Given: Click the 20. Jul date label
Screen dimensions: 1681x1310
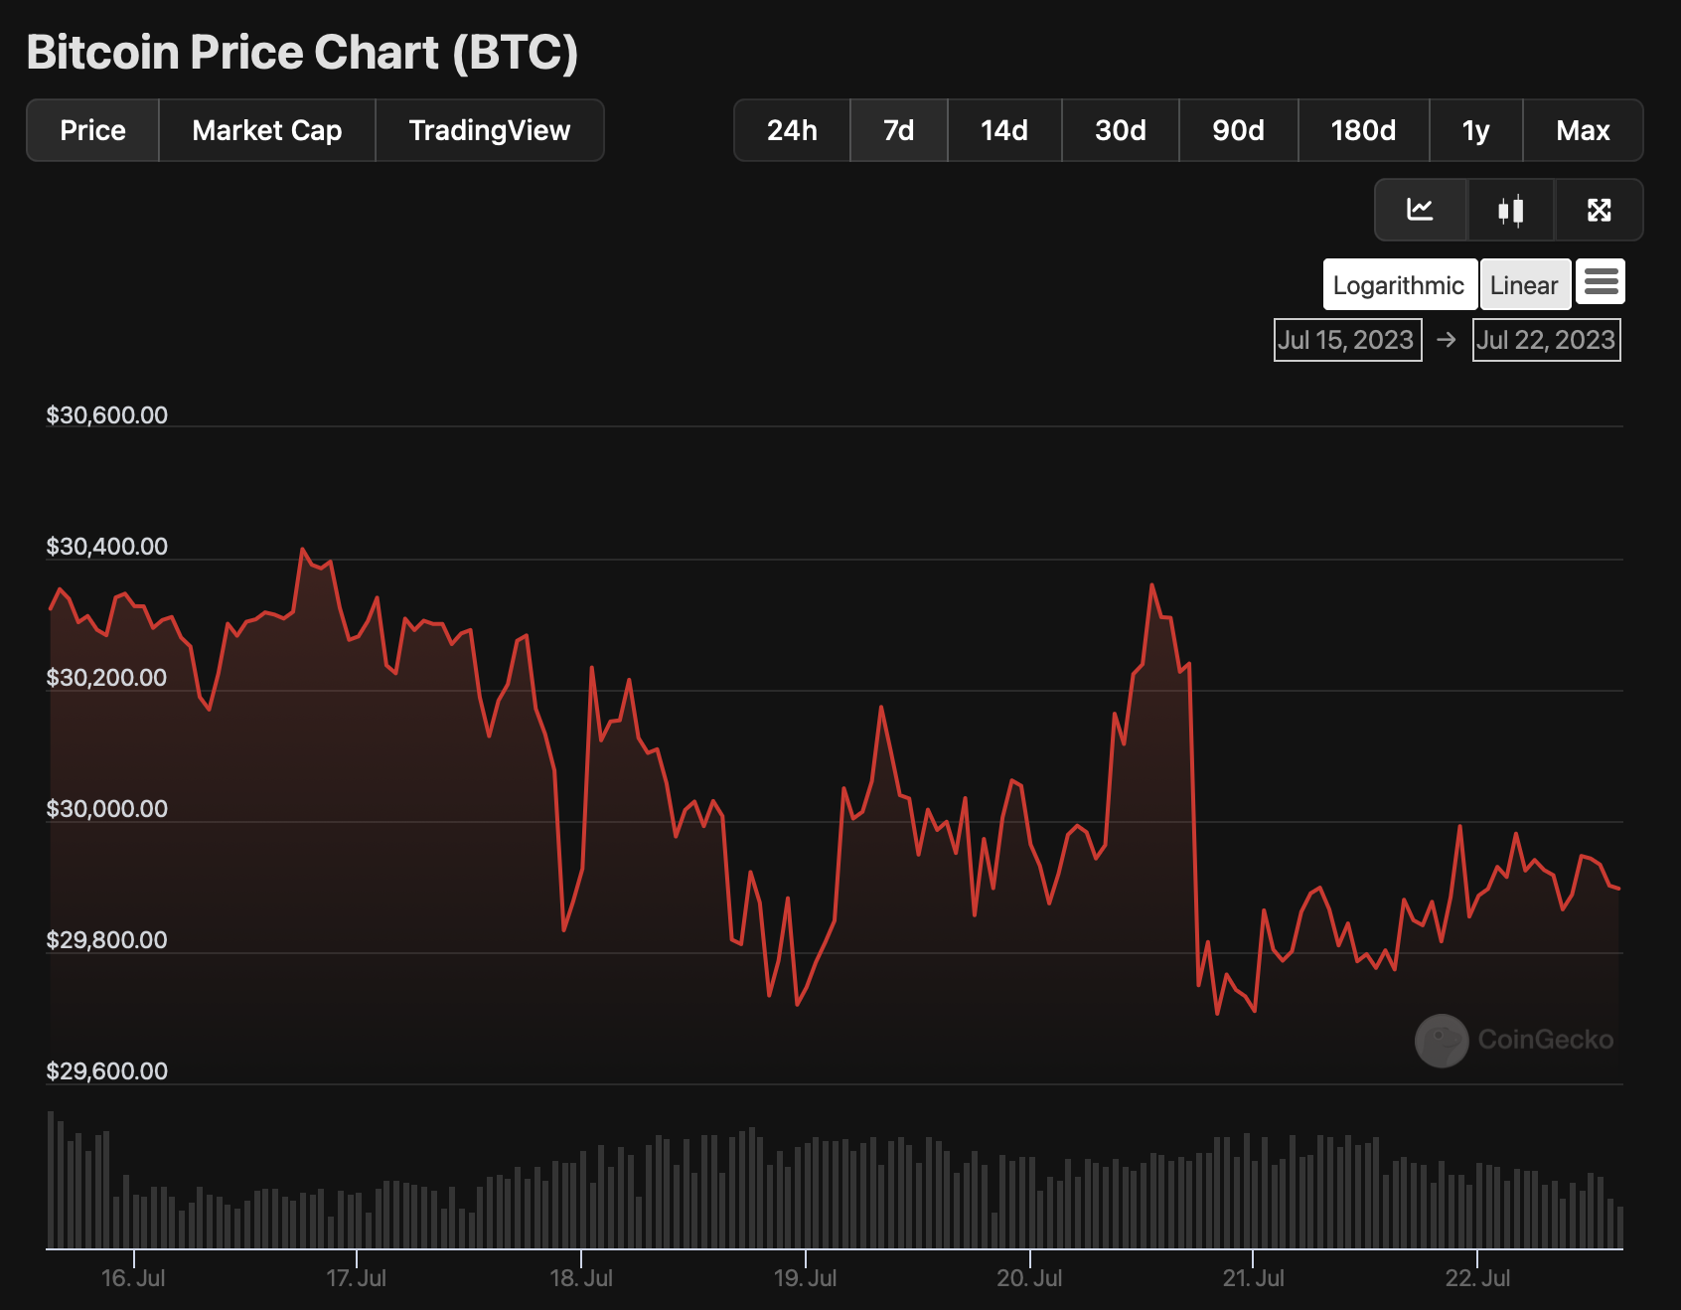Looking at the screenshot, I should tap(1030, 1278).
